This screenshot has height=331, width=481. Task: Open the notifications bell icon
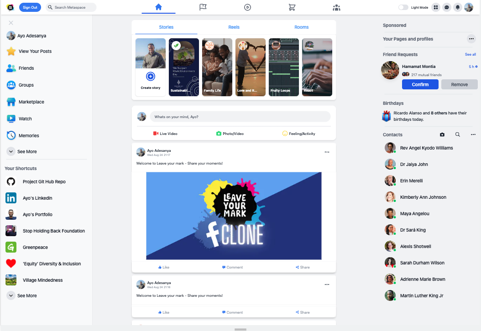pos(458,7)
